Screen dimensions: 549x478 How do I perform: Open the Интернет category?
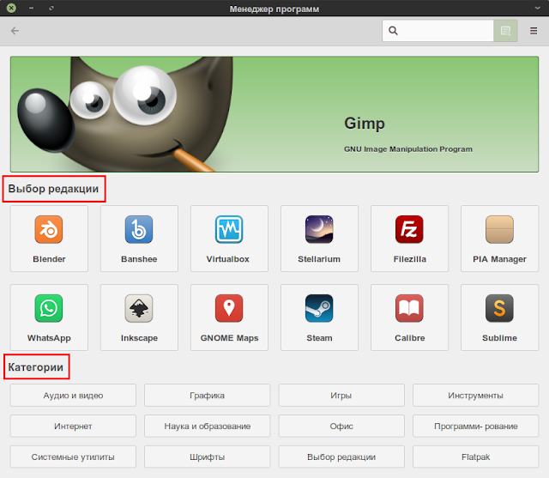pos(73,427)
